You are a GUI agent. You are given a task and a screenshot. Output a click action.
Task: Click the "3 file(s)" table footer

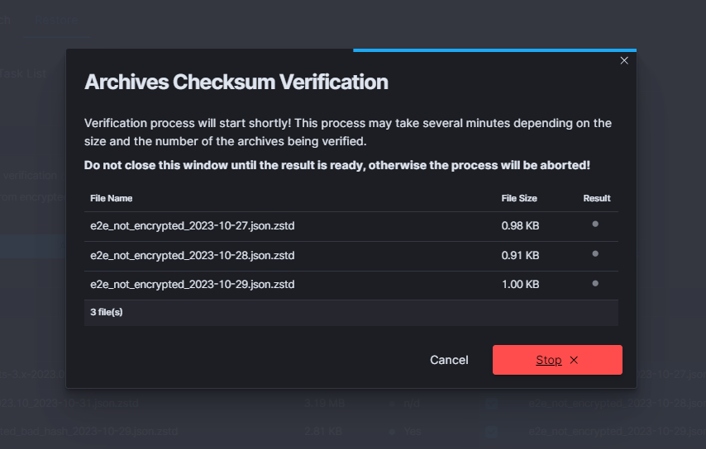point(107,312)
